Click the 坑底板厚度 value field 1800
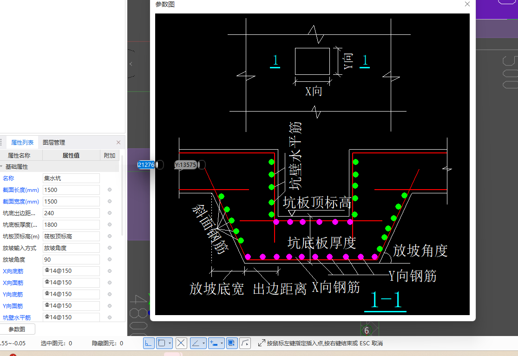Image resolution: width=518 pixels, height=356 pixels. [x=71, y=224]
